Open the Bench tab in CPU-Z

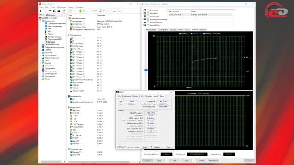click(x=156, y=96)
